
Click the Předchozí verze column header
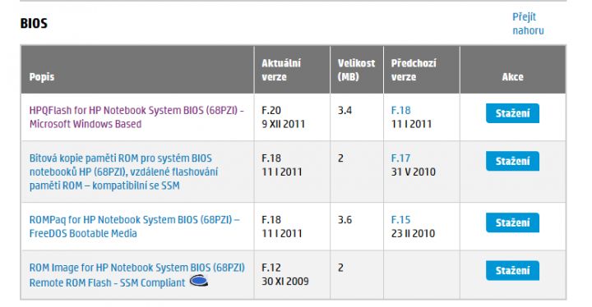pyautogui.click(x=414, y=70)
